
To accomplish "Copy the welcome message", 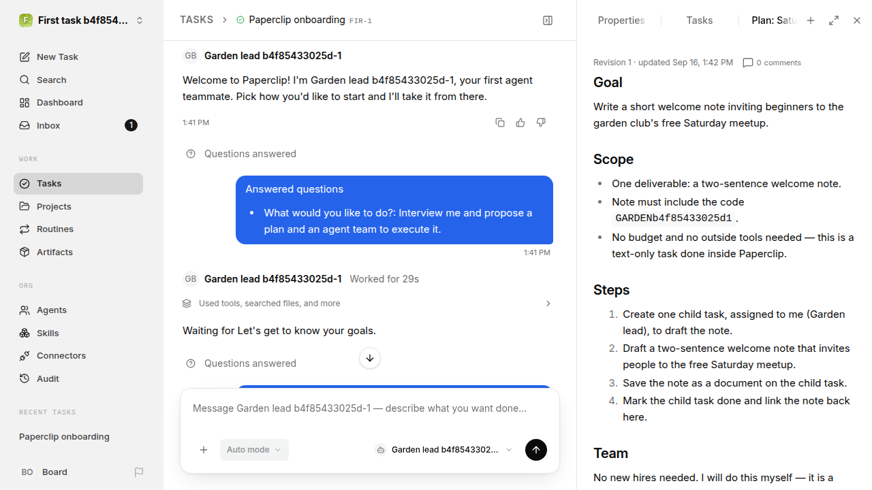I will pyautogui.click(x=500, y=122).
